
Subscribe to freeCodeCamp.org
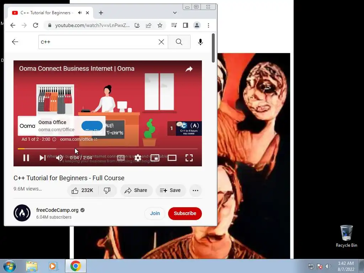(185, 213)
